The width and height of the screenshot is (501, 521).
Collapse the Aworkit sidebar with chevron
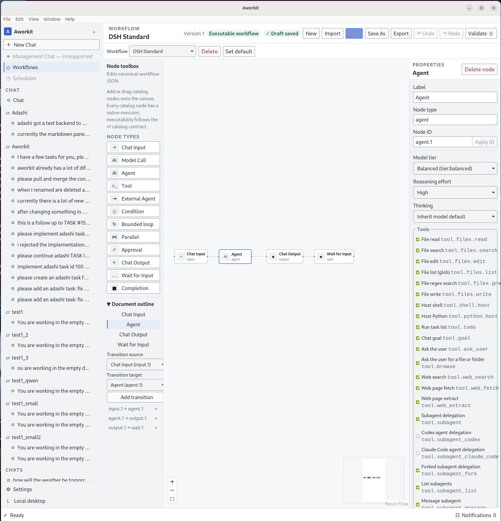click(94, 32)
